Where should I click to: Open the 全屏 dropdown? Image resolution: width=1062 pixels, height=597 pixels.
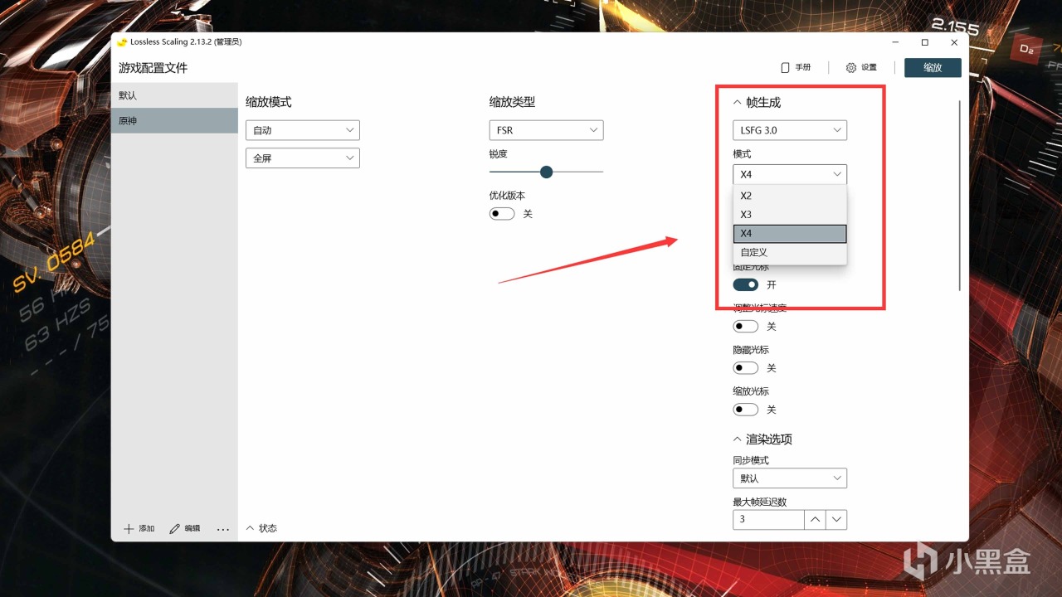click(x=303, y=158)
